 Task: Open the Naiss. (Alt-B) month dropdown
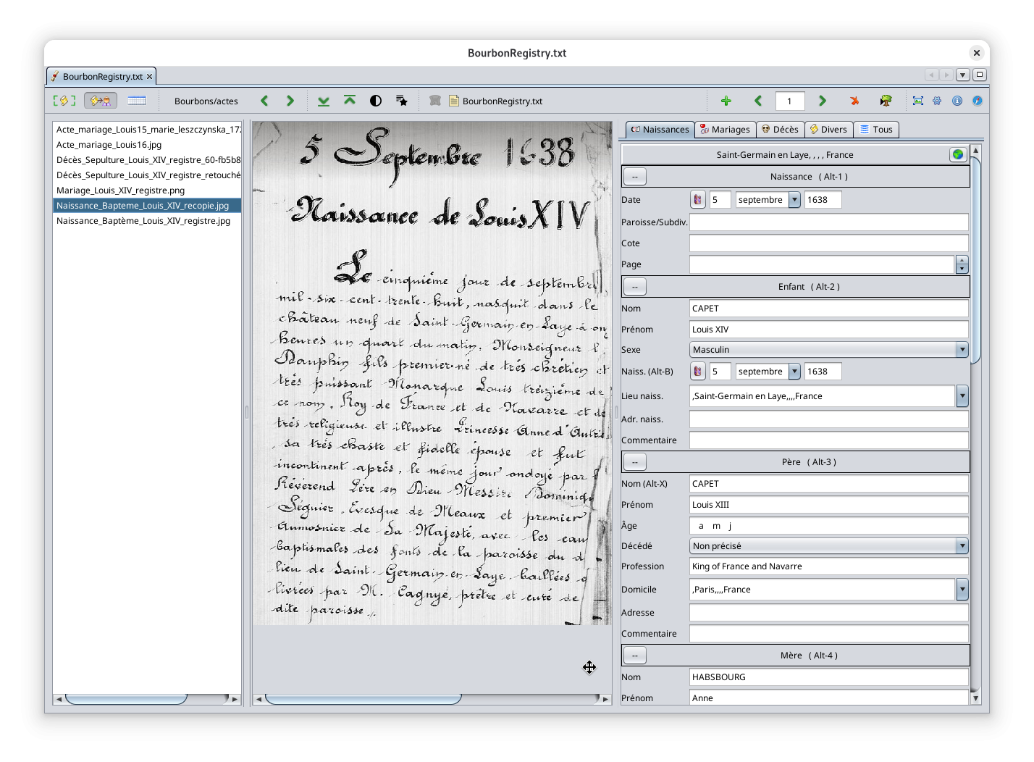click(x=794, y=371)
